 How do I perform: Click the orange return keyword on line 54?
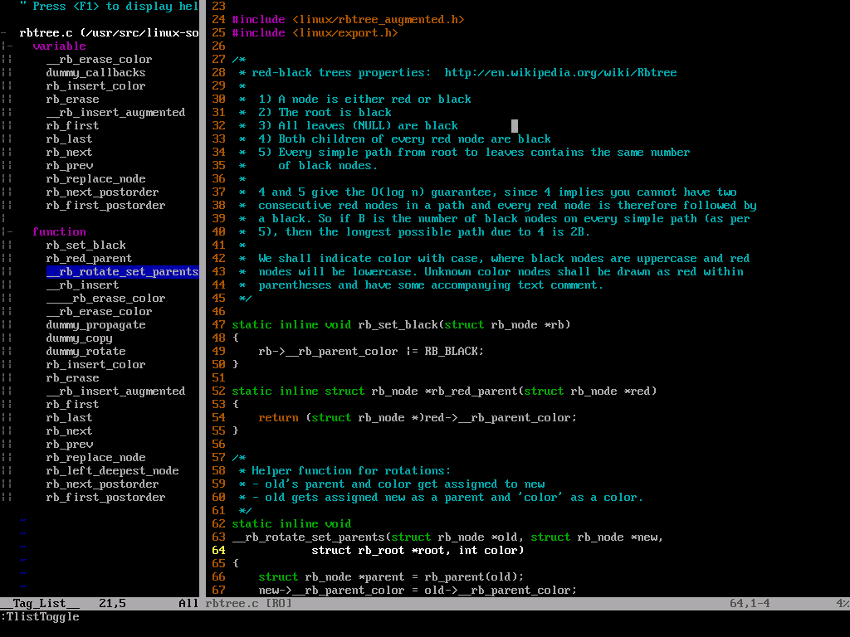tap(278, 418)
